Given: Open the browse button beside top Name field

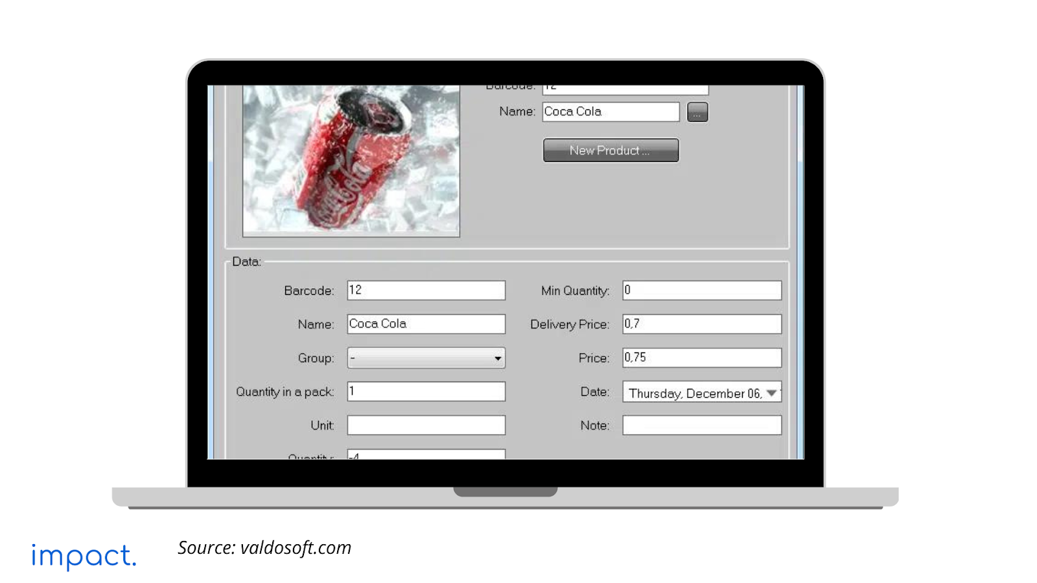Looking at the screenshot, I should pyautogui.click(x=697, y=112).
